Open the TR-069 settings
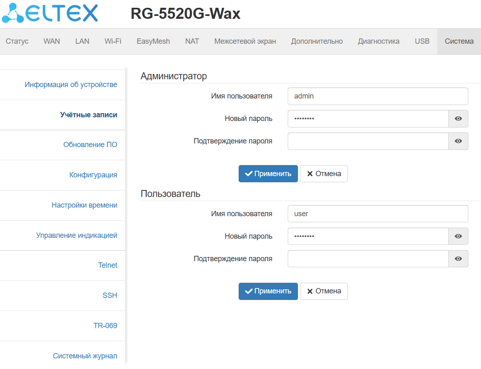This screenshot has height=369, width=481. pos(105,326)
